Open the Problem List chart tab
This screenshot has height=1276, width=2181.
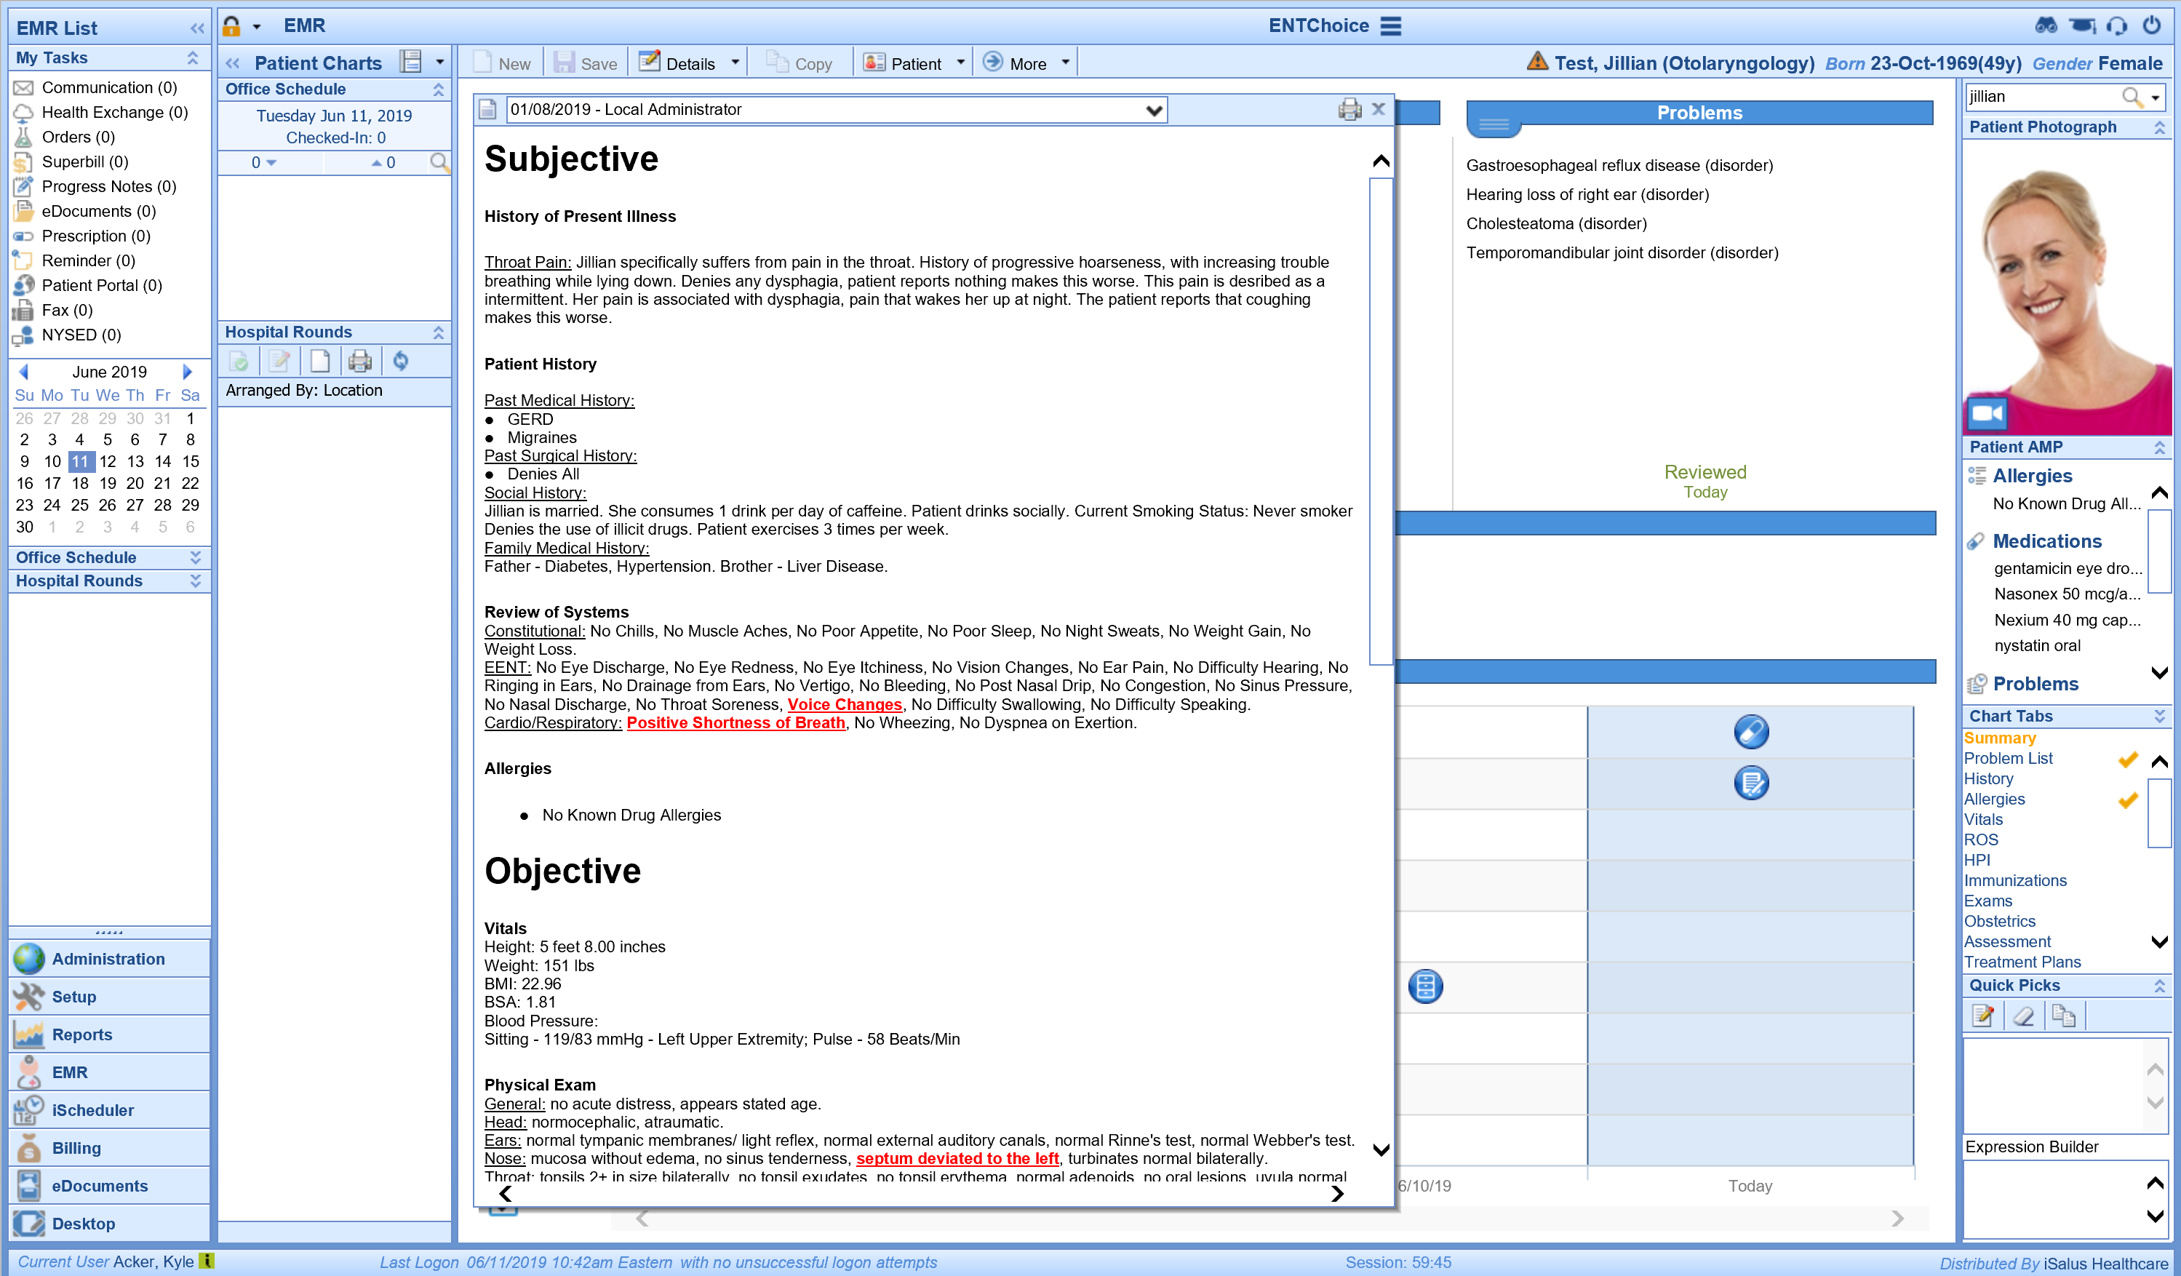(x=2007, y=758)
